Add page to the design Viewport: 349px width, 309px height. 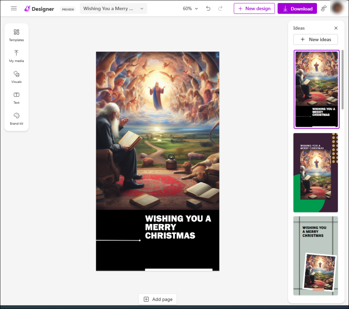pos(157,299)
